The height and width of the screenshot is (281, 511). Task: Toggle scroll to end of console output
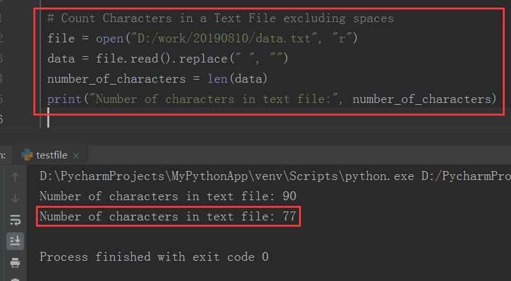[x=15, y=241]
